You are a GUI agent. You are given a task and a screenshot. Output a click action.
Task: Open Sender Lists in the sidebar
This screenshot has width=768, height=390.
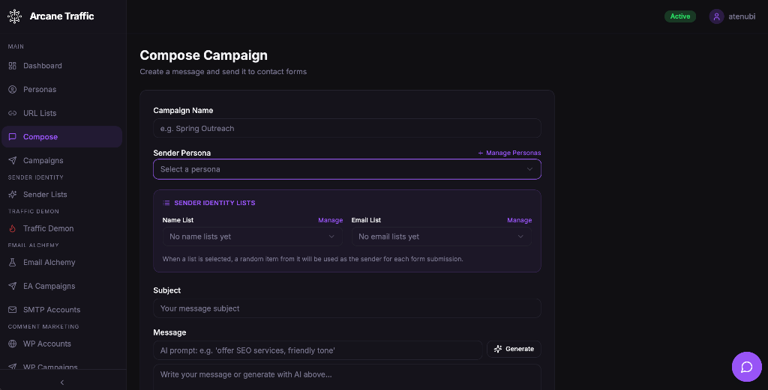click(x=61, y=195)
